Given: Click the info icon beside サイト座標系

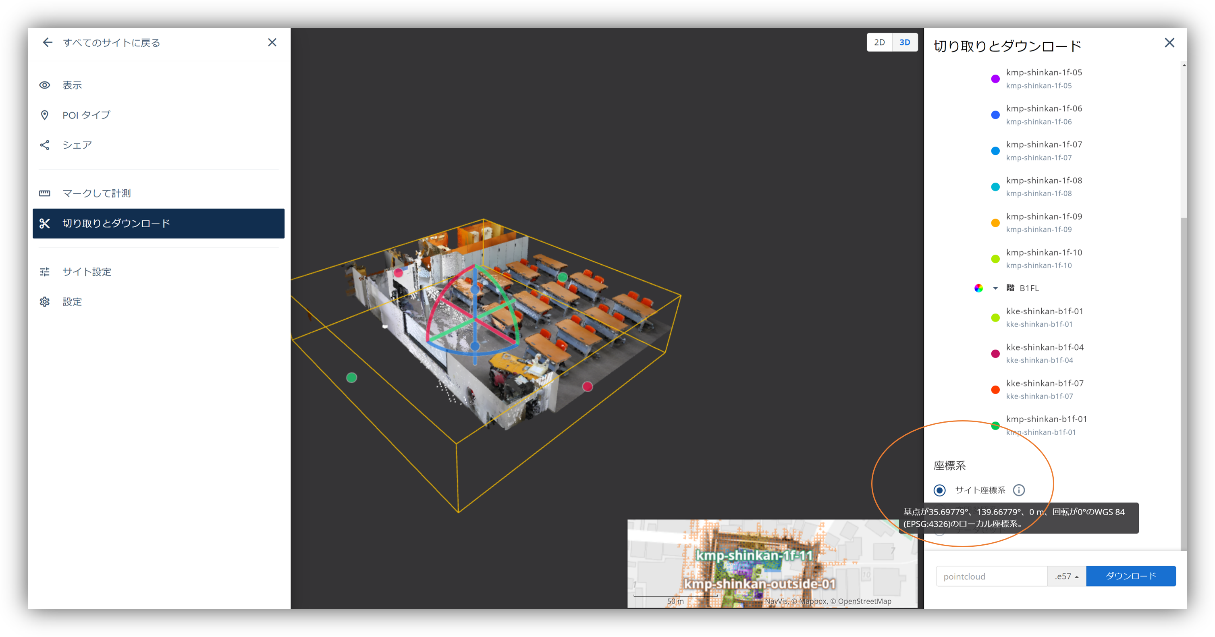Looking at the screenshot, I should pos(1019,490).
